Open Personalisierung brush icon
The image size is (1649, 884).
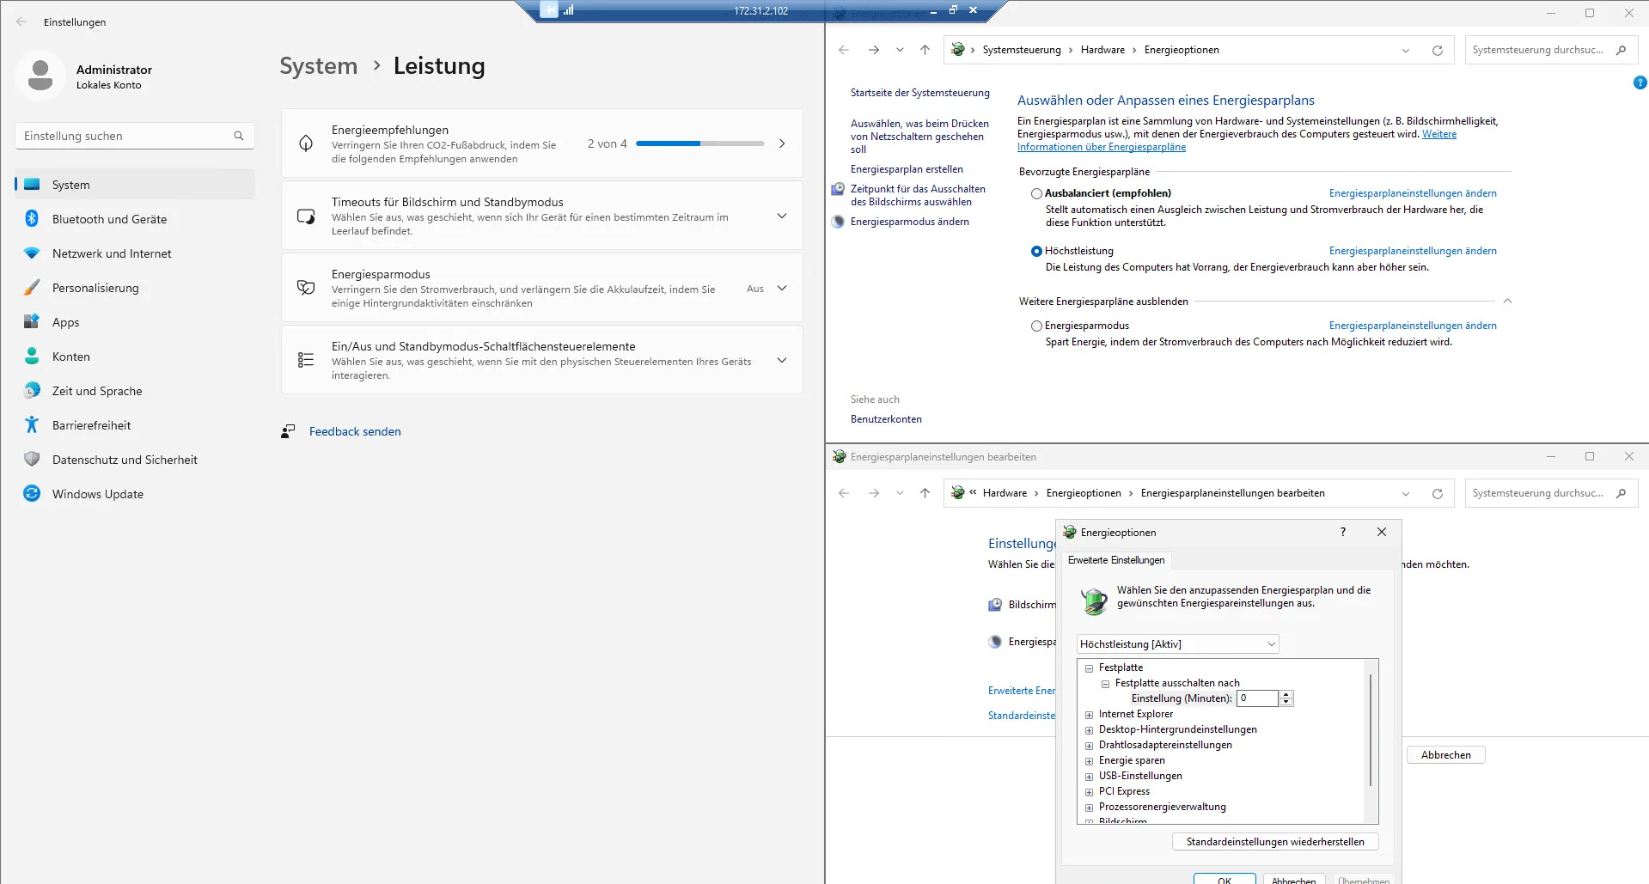[x=32, y=288]
